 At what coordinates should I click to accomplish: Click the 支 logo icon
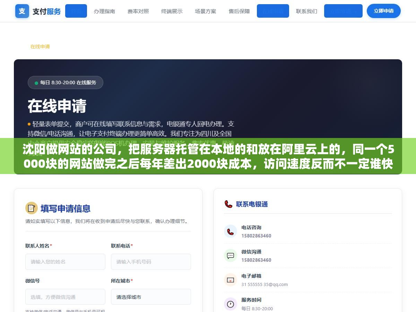[x=22, y=11]
